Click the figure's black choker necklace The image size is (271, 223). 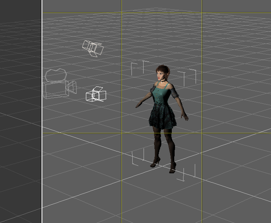163,81
